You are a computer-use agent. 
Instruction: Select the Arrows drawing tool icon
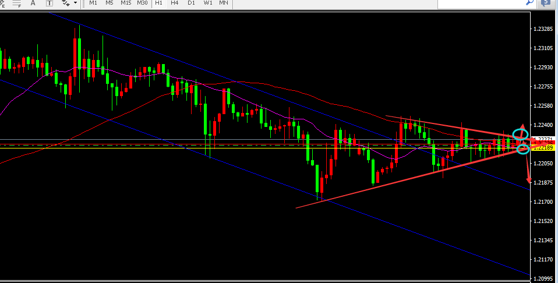click(66, 3)
